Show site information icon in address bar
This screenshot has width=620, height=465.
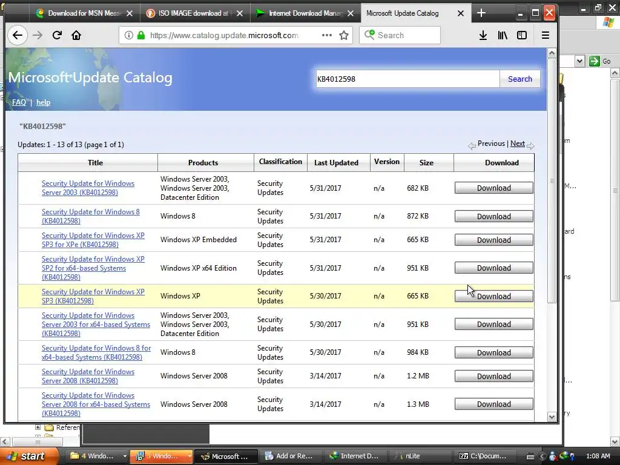tap(128, 35)
